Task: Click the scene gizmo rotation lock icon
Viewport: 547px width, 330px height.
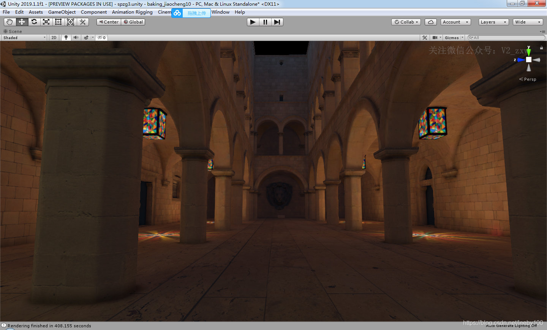Action: point(541,48)
